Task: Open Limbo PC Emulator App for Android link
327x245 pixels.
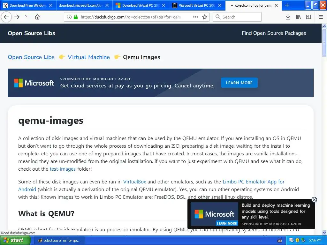Action: click(254, 182)
